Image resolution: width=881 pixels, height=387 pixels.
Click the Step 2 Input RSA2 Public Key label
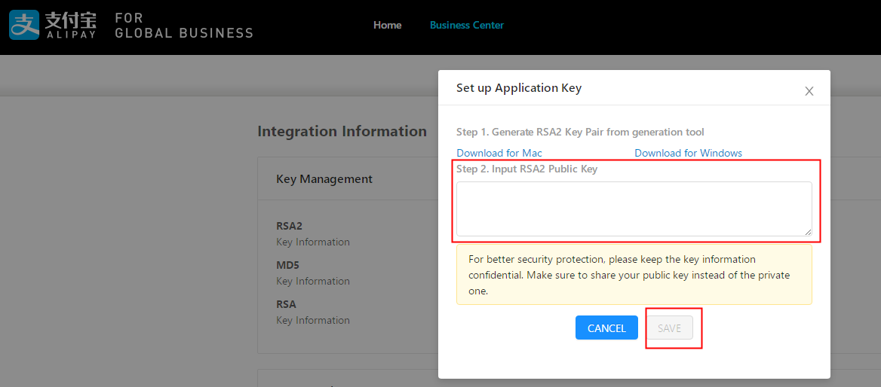[526, 169]
